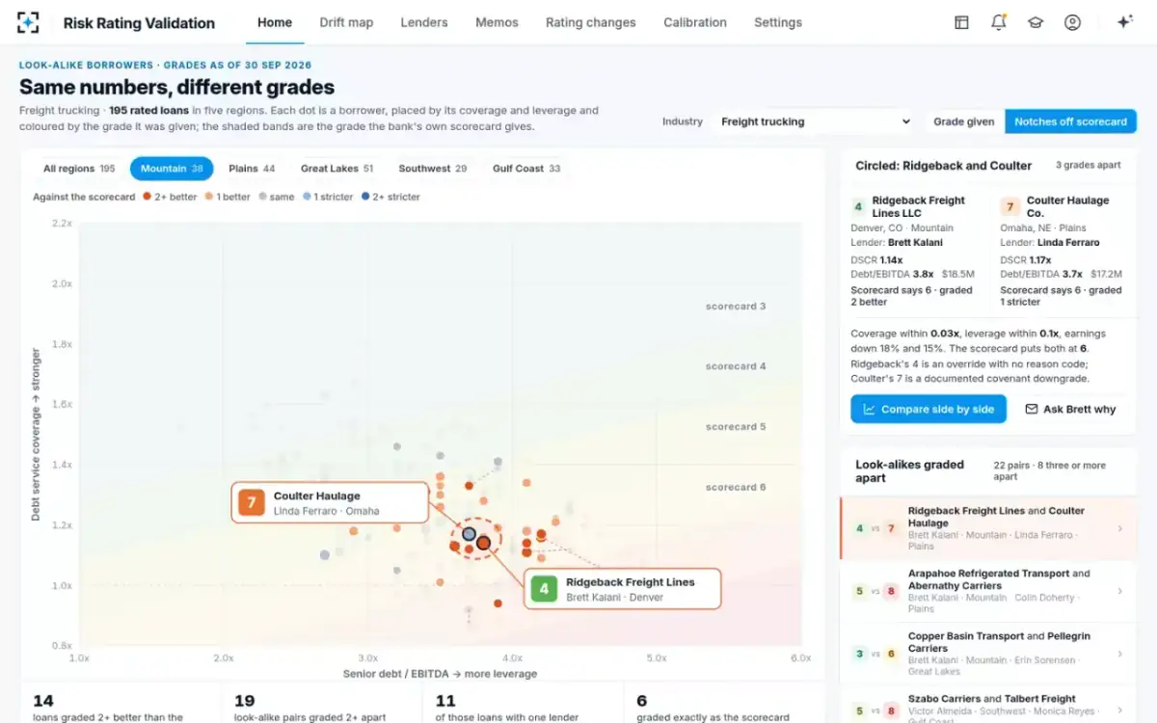Open notifications bell

point(999,22)
